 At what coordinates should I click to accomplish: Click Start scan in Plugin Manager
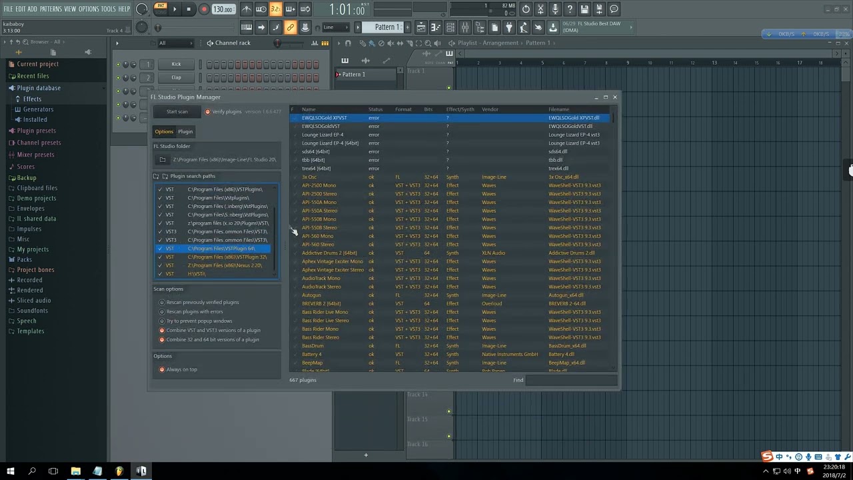pos(177,112)
